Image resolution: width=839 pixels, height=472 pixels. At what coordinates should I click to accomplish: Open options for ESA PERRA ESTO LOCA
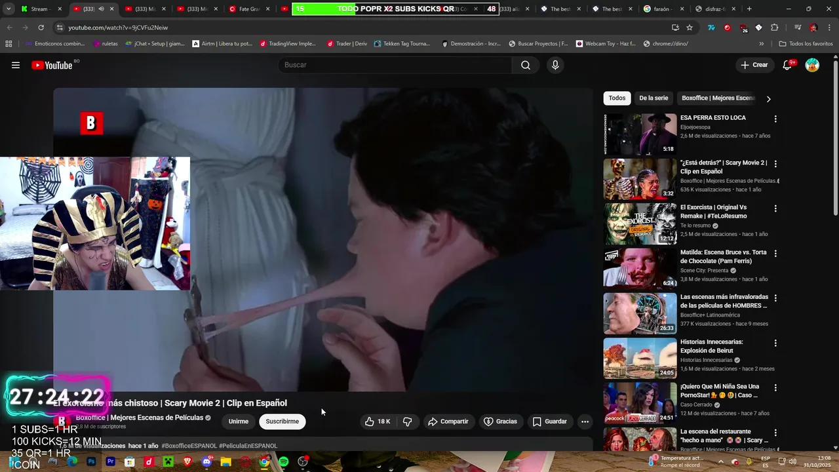(775, 119)
